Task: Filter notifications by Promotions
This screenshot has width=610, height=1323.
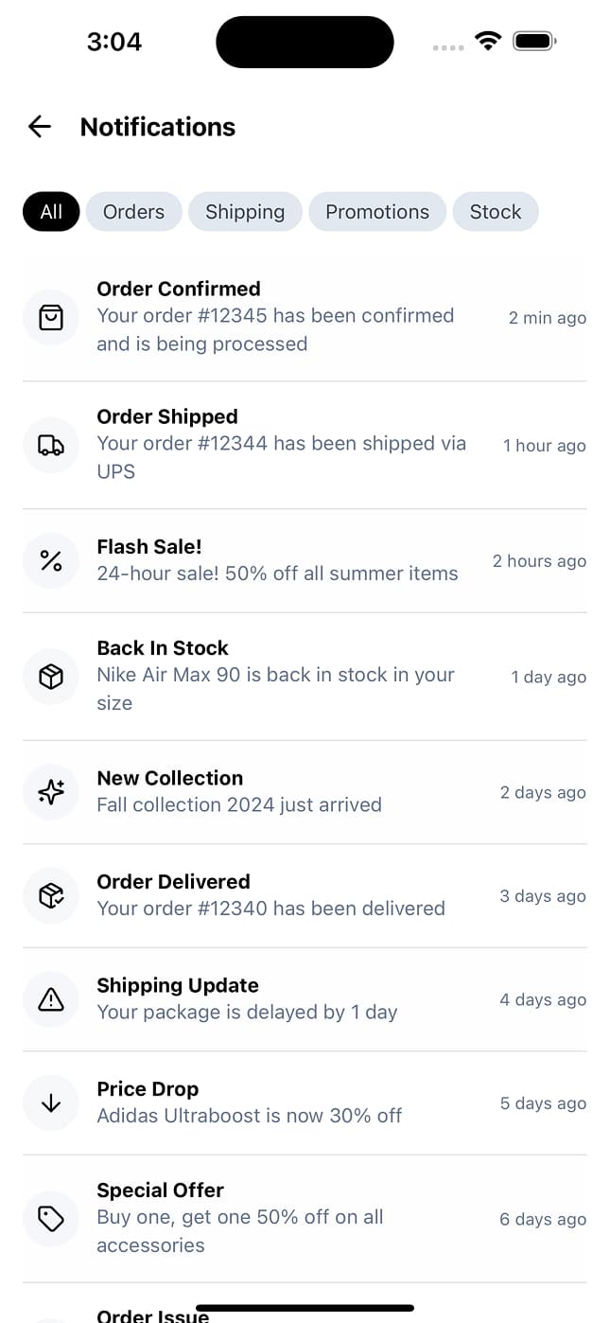Action: tap(376, 211)
